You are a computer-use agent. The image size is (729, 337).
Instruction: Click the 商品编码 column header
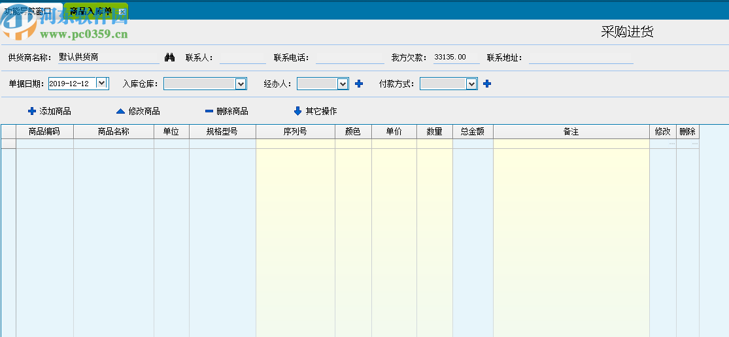(44, 132)
